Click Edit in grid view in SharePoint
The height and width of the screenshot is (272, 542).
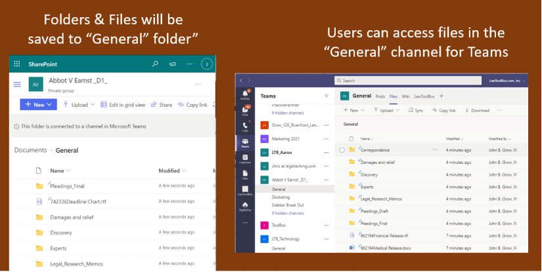click(x=123, y=105)
